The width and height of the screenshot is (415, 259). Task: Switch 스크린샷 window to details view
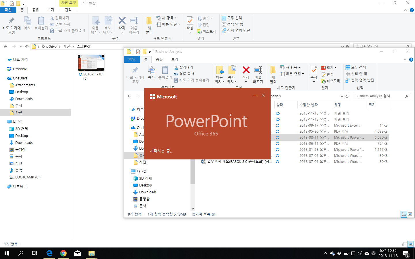coord(404,244)
